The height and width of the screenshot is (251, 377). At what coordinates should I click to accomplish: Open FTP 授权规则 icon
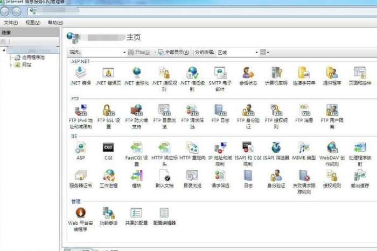coord(276,117)
